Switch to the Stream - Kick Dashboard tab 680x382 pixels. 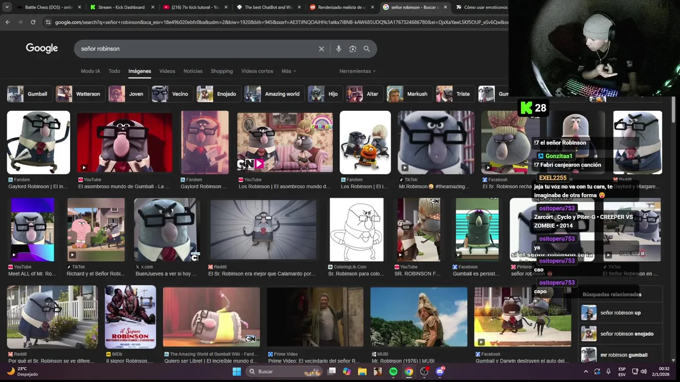121,7
